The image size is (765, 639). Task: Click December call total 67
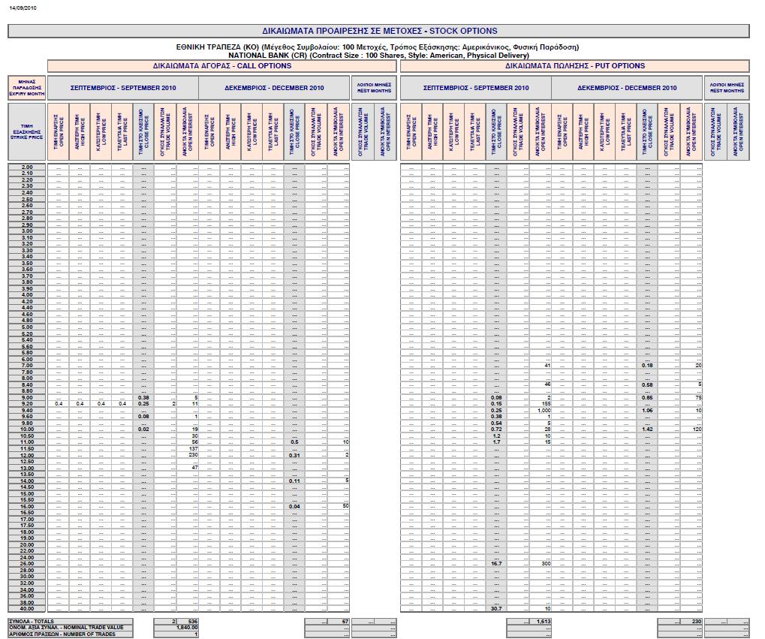click(x=346, y=621)
